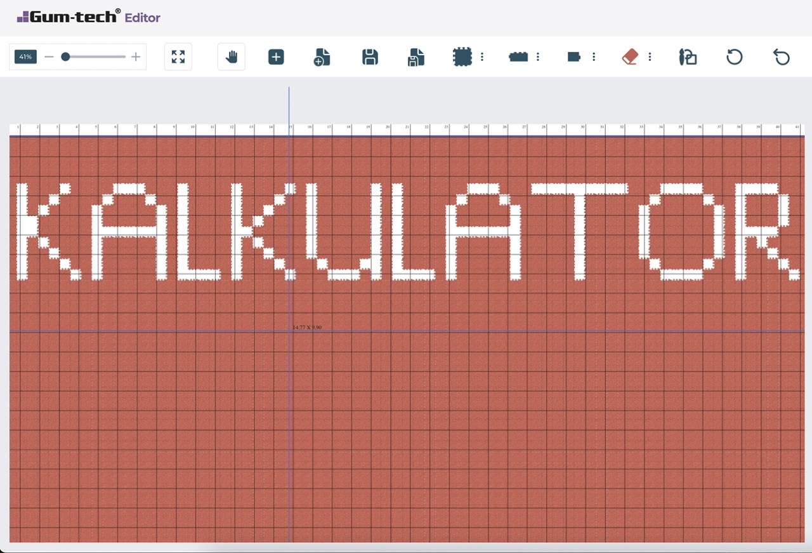Click the save floppy disk icon
812x553 pixels.
[x=370, y=57]
